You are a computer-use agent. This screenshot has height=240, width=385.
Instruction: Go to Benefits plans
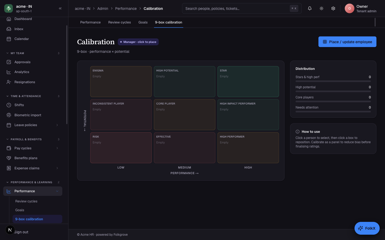(x=33, y=158)
